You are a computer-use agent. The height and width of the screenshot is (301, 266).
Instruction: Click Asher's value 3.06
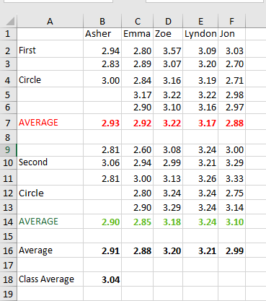click(x=102, y=163)
